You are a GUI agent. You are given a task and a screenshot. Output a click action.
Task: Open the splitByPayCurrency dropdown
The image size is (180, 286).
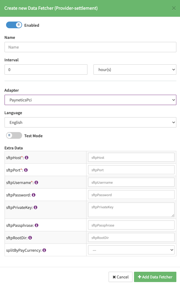[x=131, y=250]
